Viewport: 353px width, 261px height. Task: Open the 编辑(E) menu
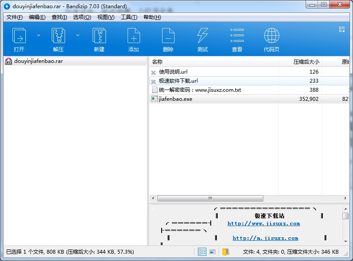coord(37,17)
